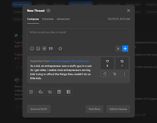This screenshot has height=123, width=157.
Task: Refresh the inspiration tweet
Action: pyautogui.click(x=105, y=74)
